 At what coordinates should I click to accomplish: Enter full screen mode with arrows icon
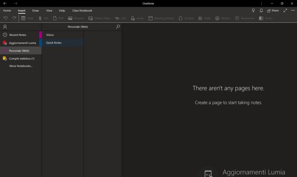[x=285, y=11]
